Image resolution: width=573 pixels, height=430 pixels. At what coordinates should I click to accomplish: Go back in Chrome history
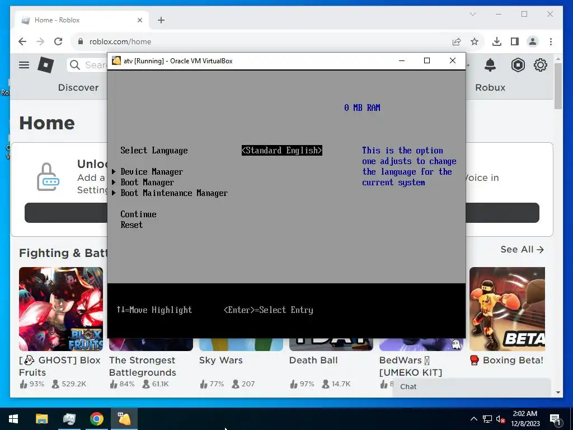pos(22,41)
